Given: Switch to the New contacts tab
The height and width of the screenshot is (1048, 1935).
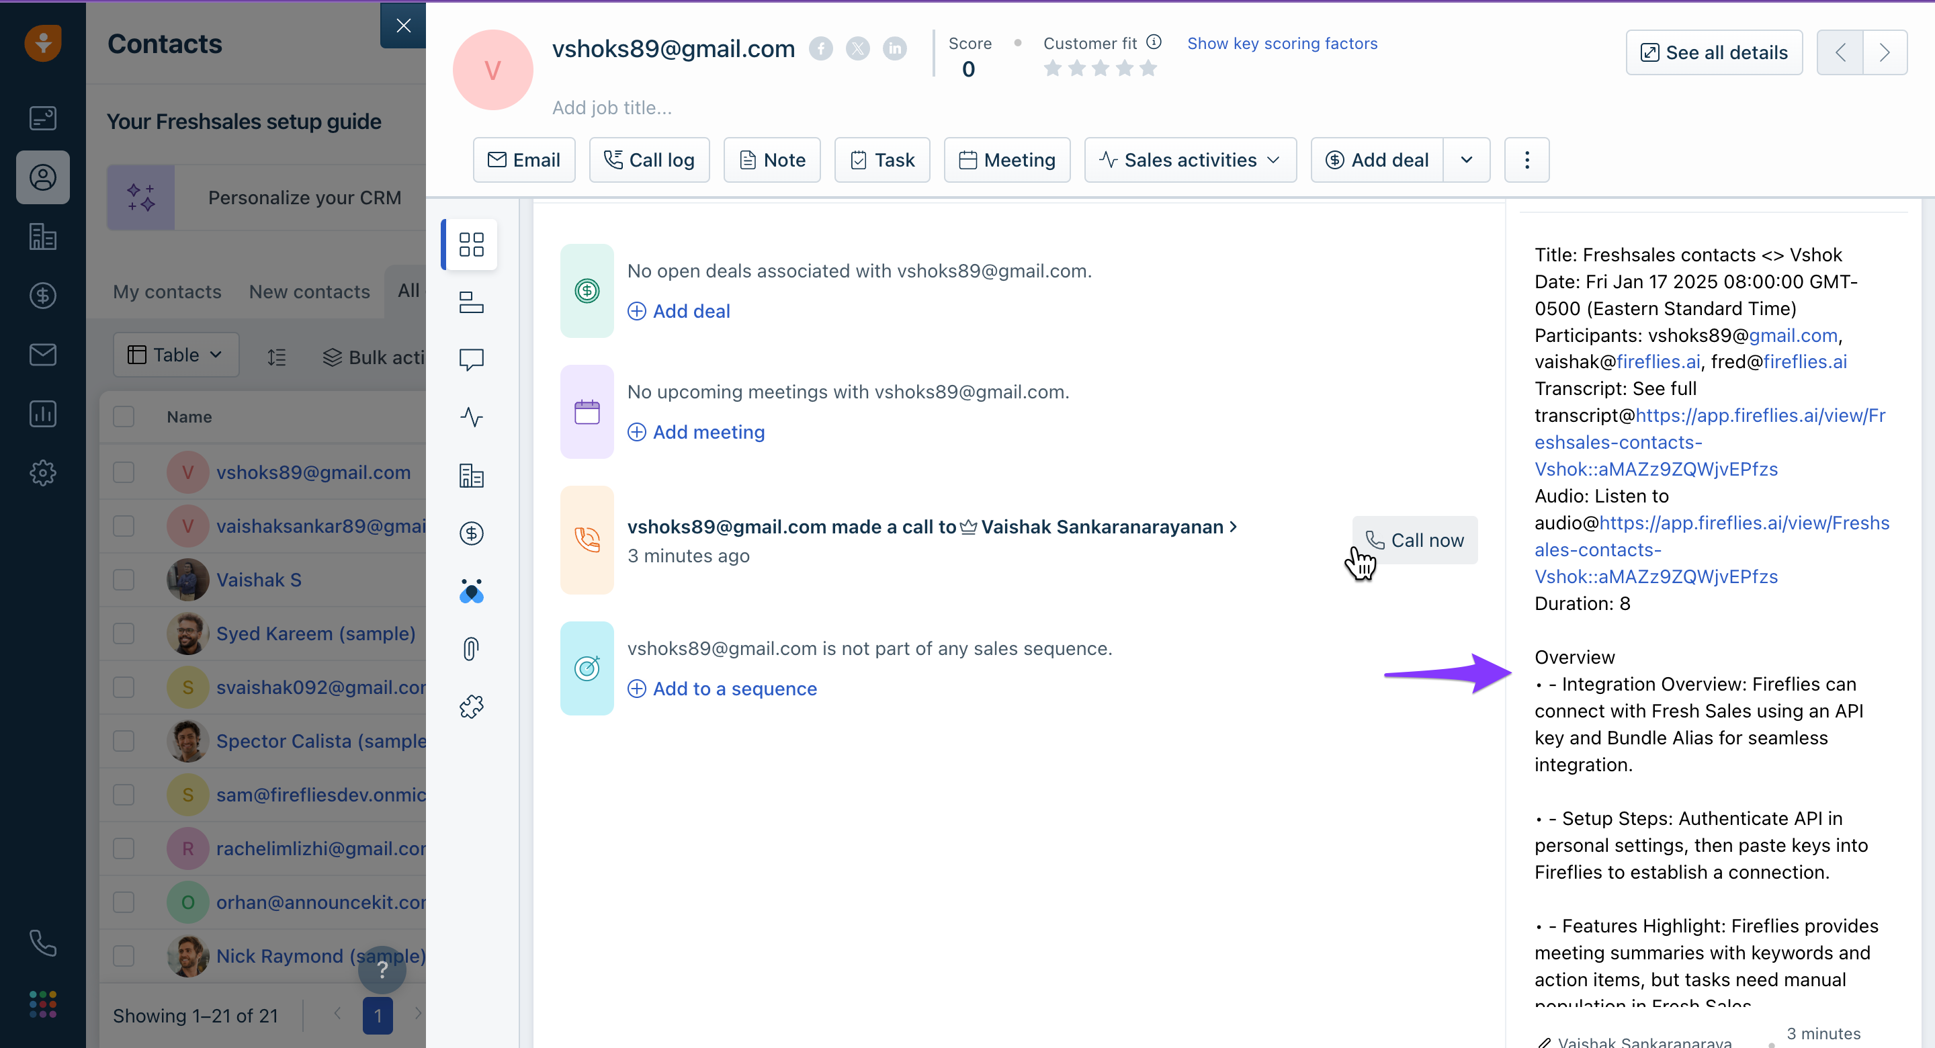Looking at the screenshot, I should (x=309, y=292).
